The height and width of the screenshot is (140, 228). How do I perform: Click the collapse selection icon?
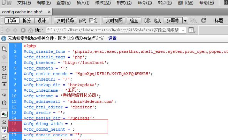[x=4, y=76]
